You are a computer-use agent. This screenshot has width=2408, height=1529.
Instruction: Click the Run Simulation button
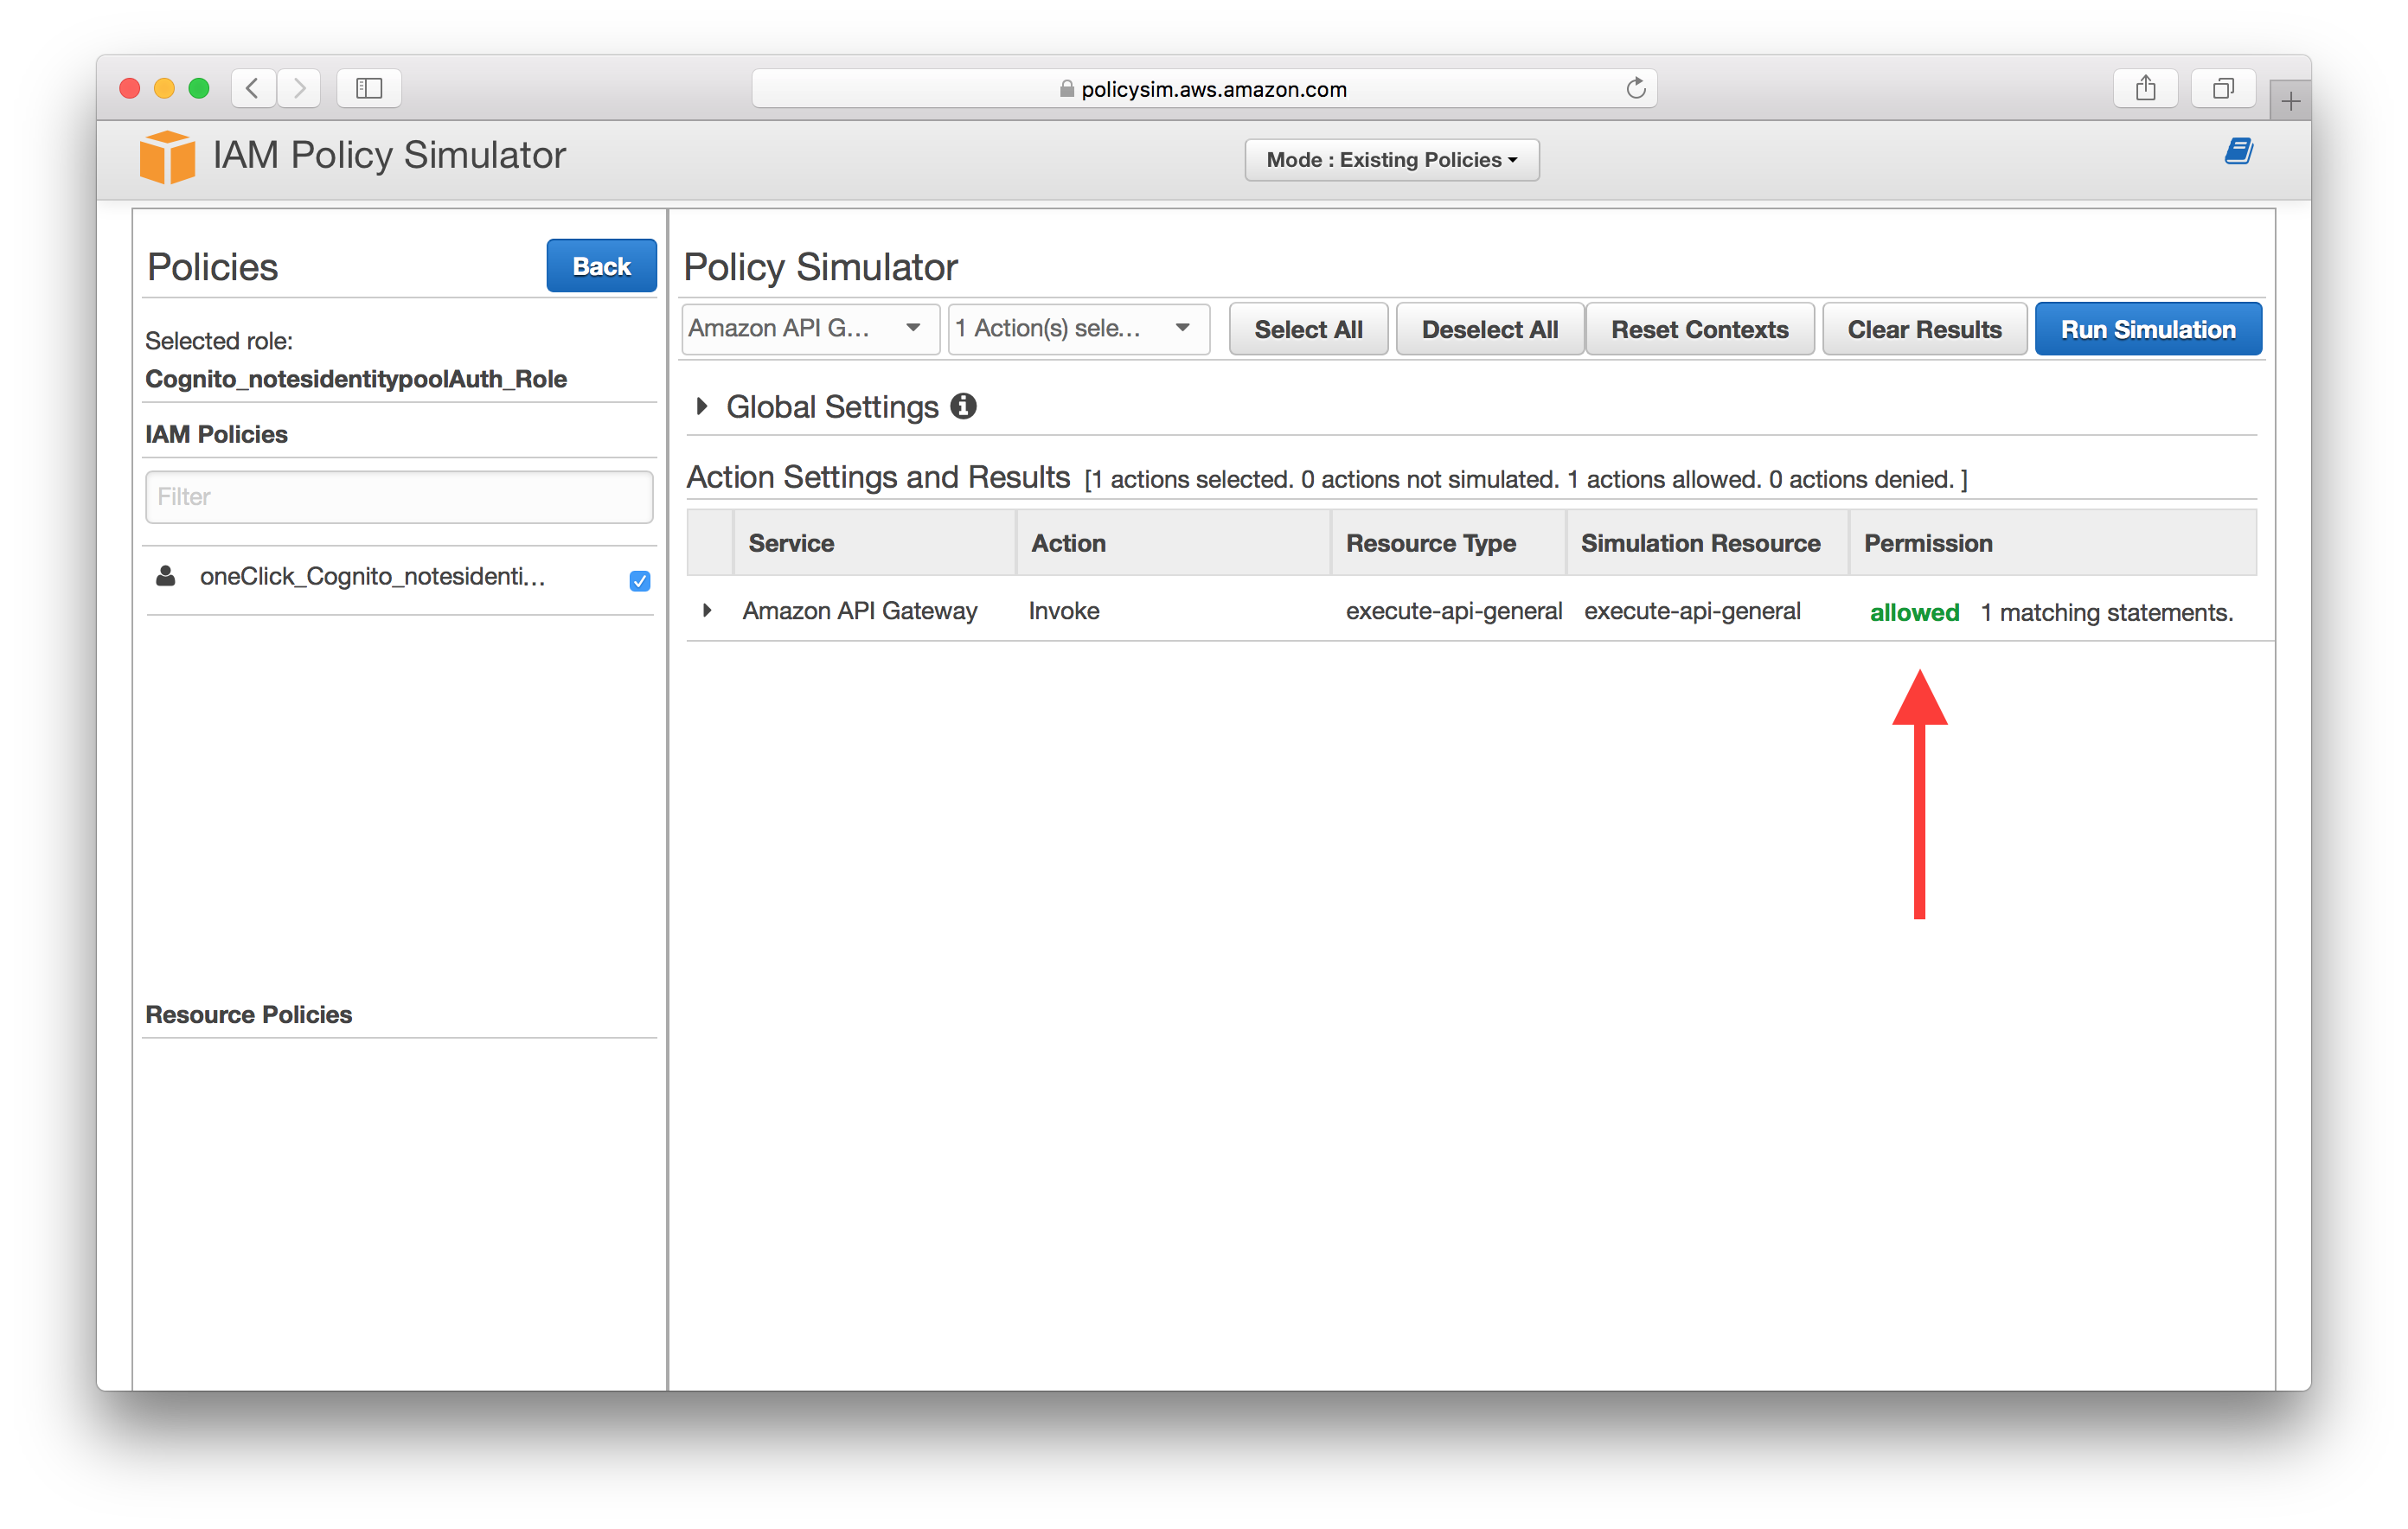(2149, 329)
